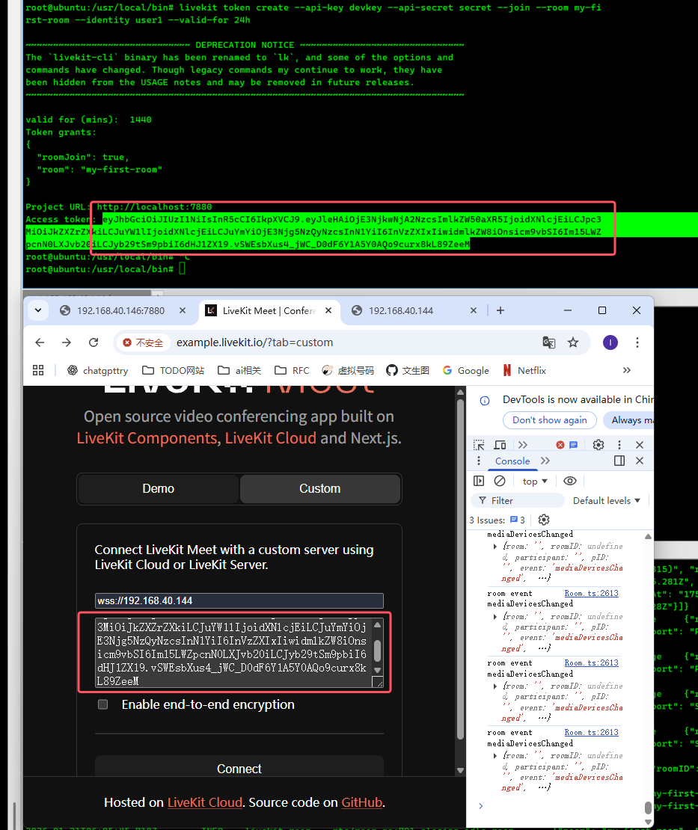698x830 pixels.
Task: Open the LiveKit Components link
Action: pos(147,438)
